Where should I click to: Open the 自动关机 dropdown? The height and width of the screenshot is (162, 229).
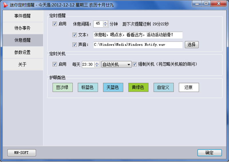point(117,64)
